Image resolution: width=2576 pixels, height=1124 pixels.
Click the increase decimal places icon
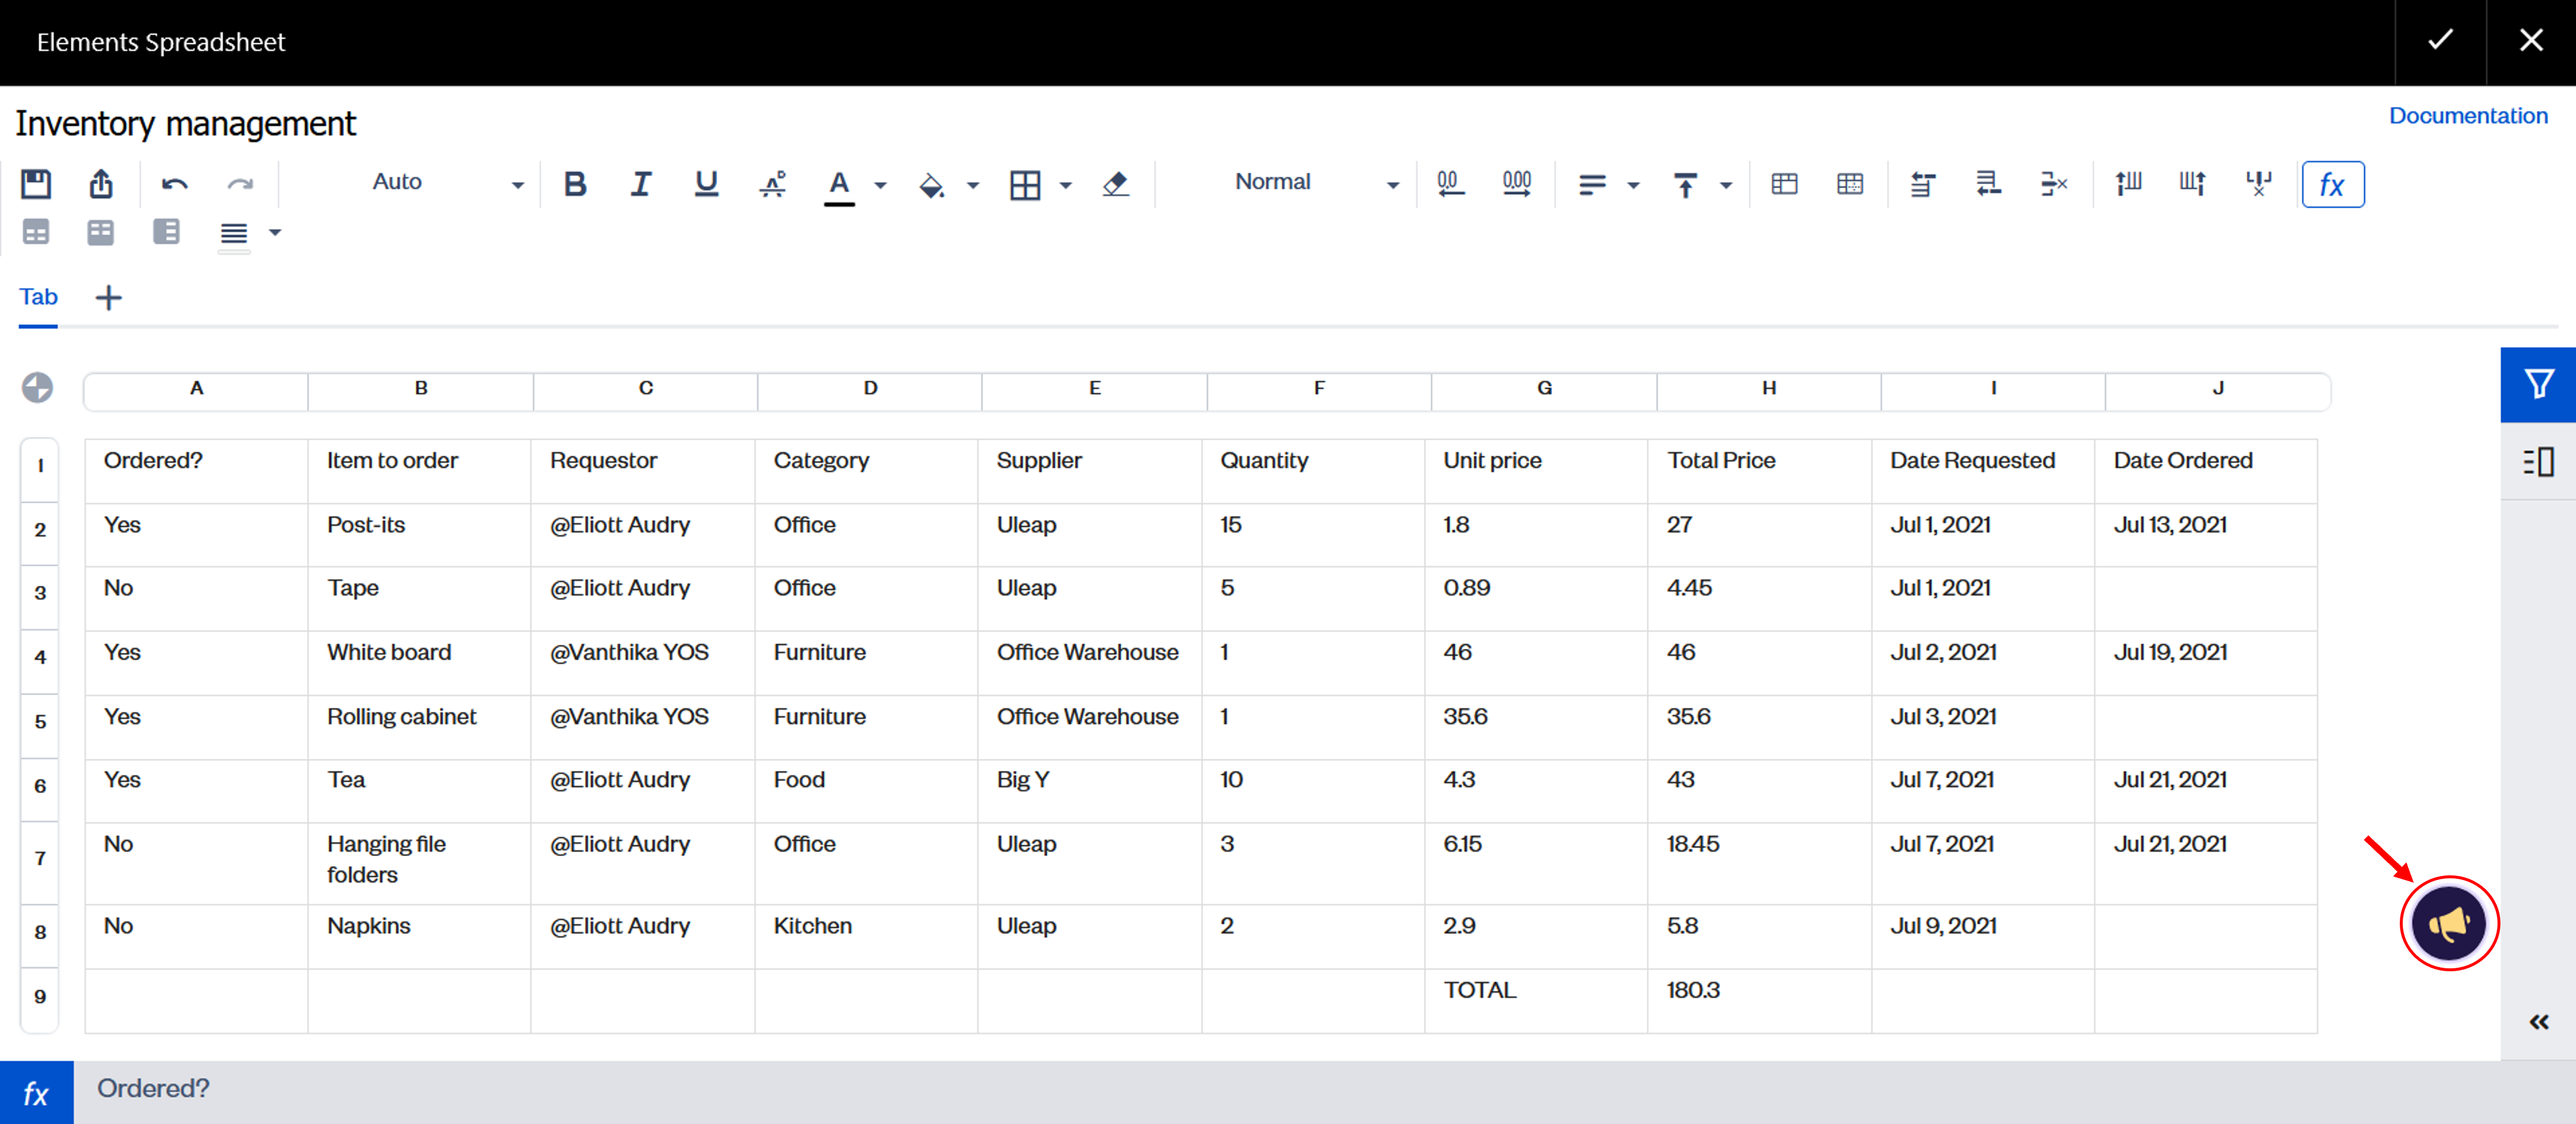[x=1517, y=184]
